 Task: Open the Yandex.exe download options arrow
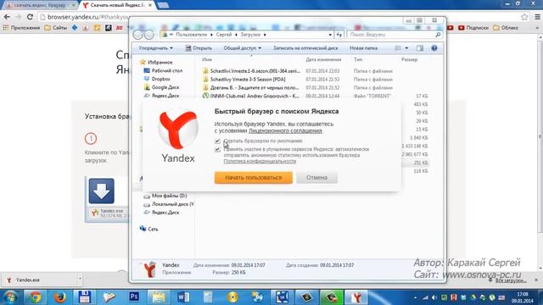click(x=80, y=279)
